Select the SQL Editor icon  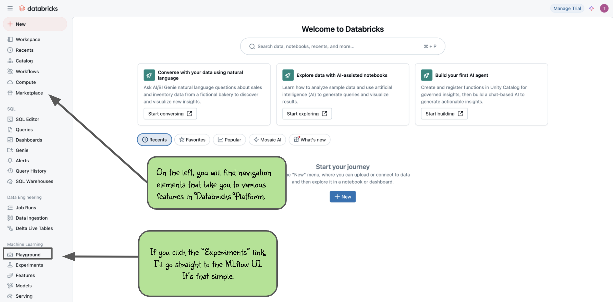pyautogui.click(x=10, y=119)
